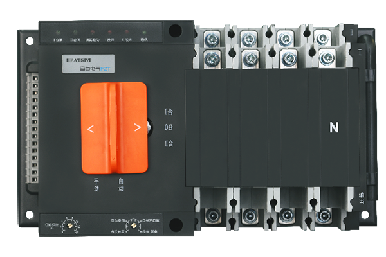Click the right arrow on orange handle
Image resolution: width=386 pixels, height=257 pixels.
point(136,127)
